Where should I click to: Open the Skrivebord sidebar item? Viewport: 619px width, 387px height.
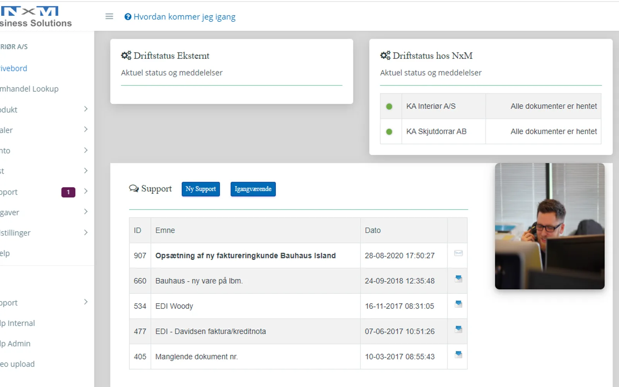(14, 68)
